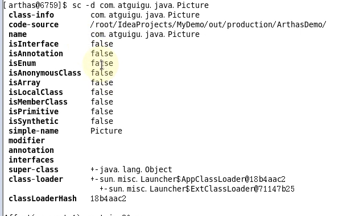Click the classLoaderHash value 18b4aac2
Image resolution: width=339 pixels, height=216 pixels.
click(x=108, y=198)
